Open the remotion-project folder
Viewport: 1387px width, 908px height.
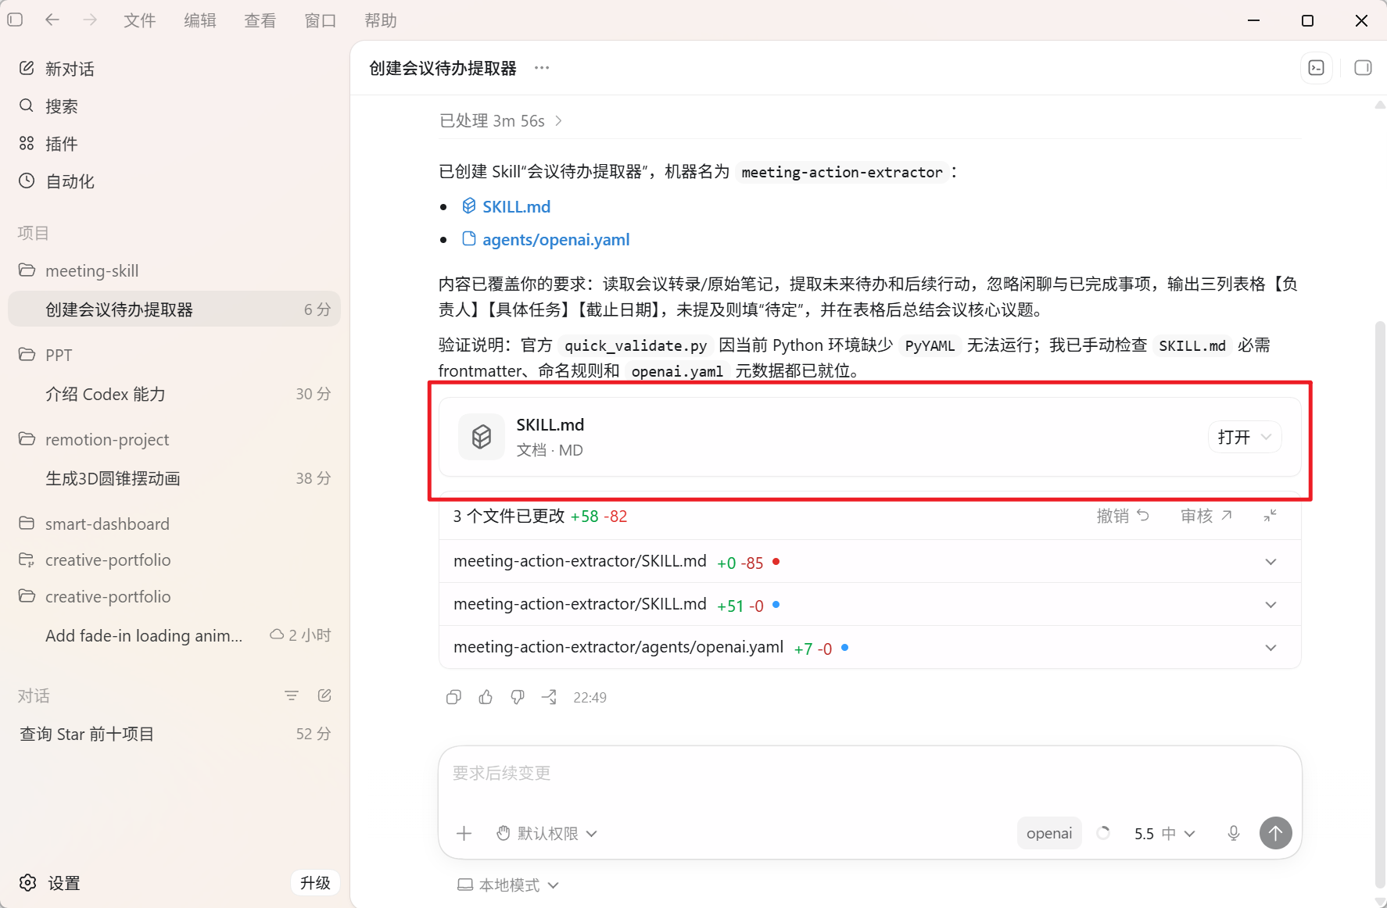coord(174,439)
